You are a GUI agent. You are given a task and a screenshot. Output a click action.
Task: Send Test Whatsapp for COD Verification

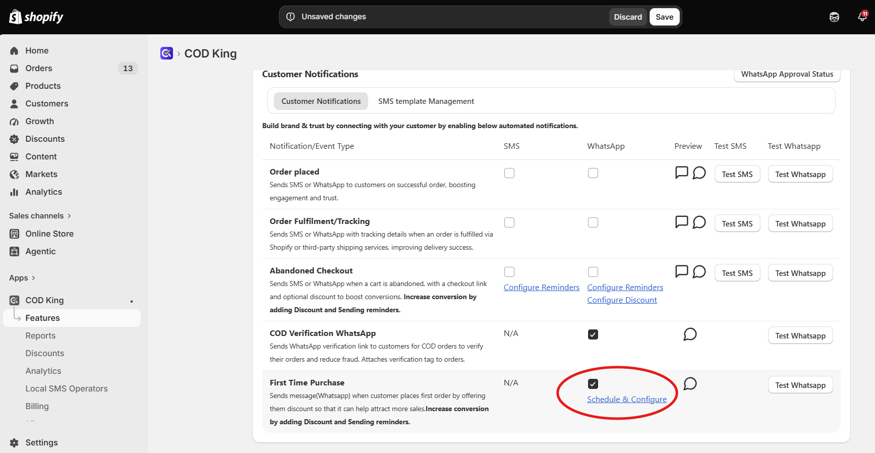[800, 335]
